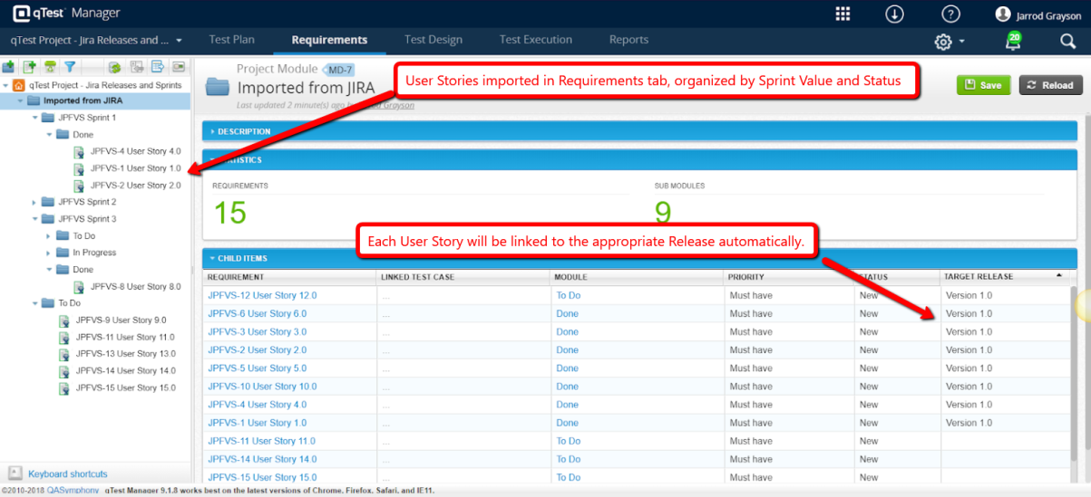
Task: Click folder icon of JPFVS Sprint 2
Action: pyautogui.click(x=48, y=202)
